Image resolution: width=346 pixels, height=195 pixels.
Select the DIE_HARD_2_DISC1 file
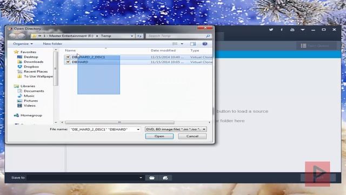[138, 57]
